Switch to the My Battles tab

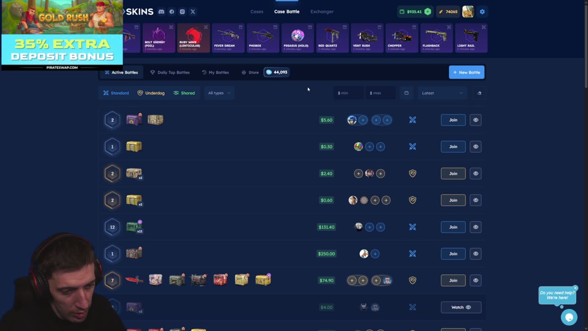[x=215, y=72]
